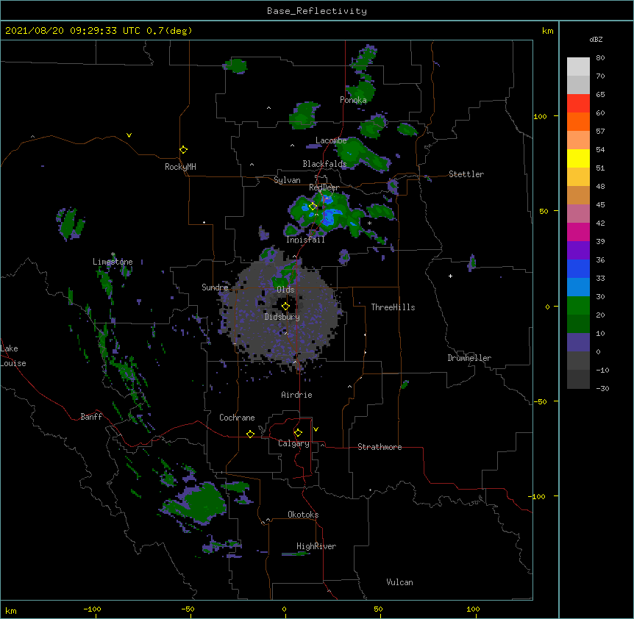The width and height of the screenshot is (634, 619).
Task: Click the Stettler city label
Action: pos(466,174)
